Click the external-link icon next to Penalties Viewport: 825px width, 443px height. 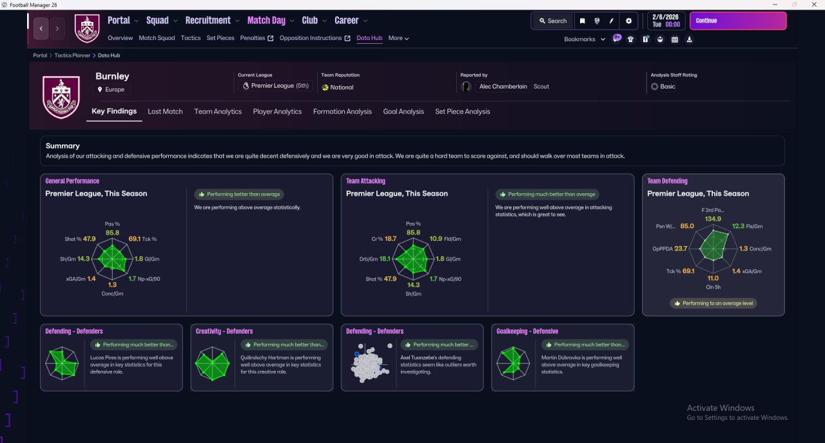tap(271, 38)
